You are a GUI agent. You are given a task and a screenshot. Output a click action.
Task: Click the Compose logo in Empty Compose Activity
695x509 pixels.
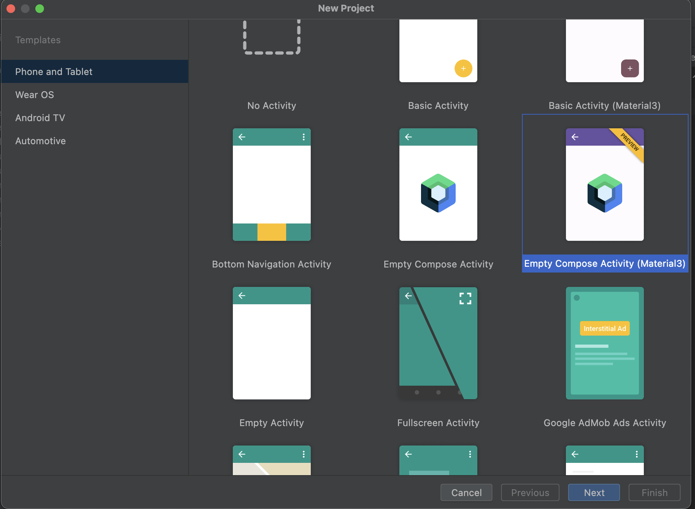pos(438,193)
